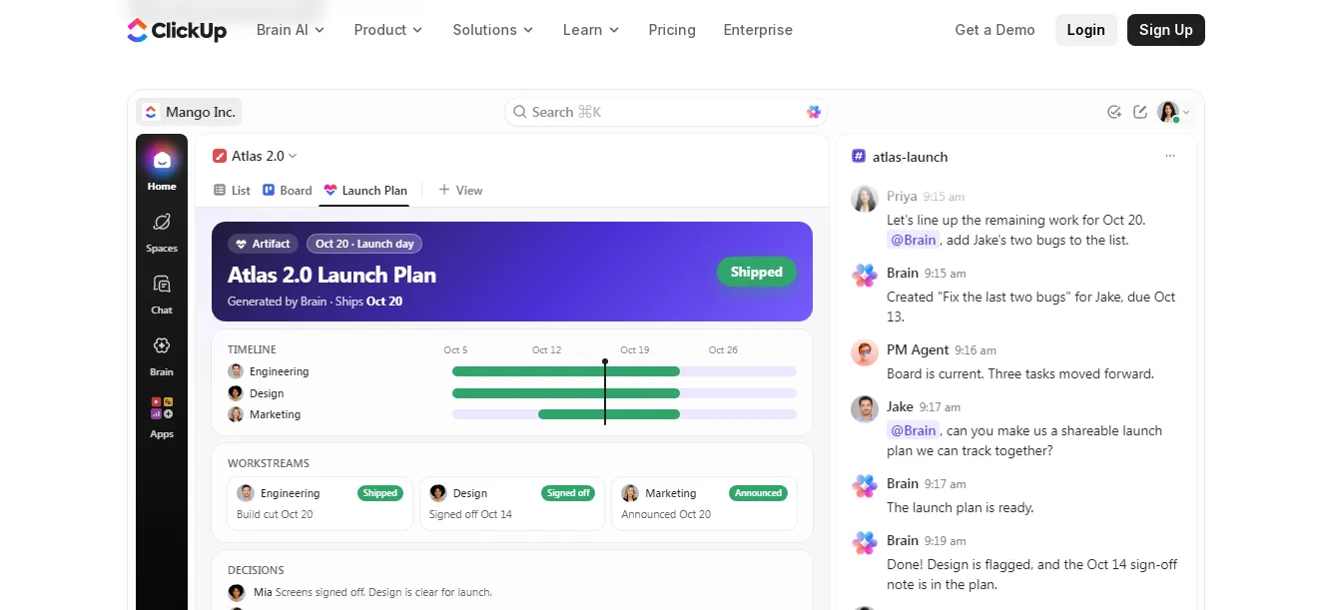Image resolution: width=1323 pixels, height=610 pixels.
Task: Expand the Learn menu
Action: click(x=591, y=30)
